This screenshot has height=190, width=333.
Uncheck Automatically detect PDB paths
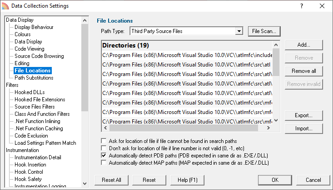(104, 156)
